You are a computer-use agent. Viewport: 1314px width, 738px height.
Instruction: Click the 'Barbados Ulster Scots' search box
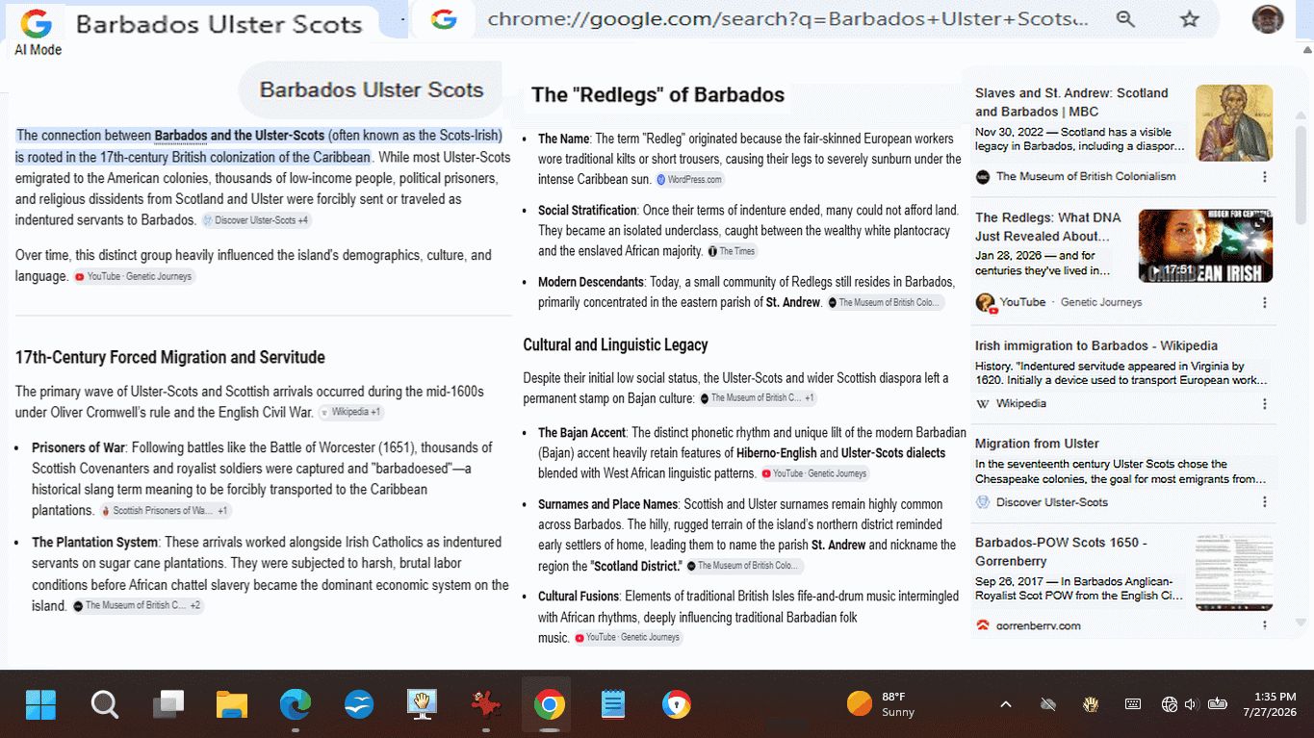coord(371,90)
